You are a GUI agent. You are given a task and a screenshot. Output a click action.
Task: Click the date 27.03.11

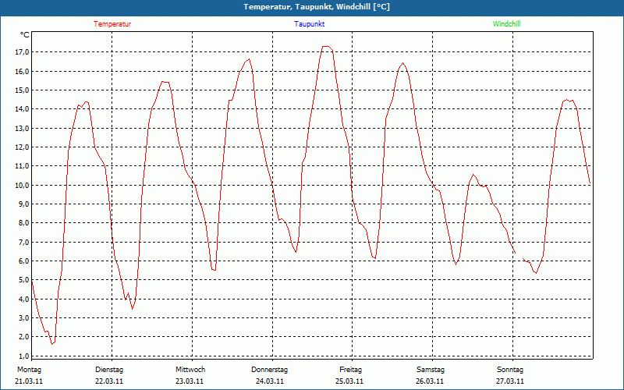(x=510, y=381)
